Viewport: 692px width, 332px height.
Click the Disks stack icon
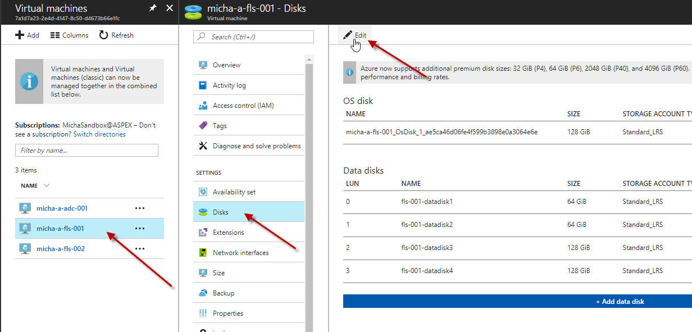coord(203,212)
